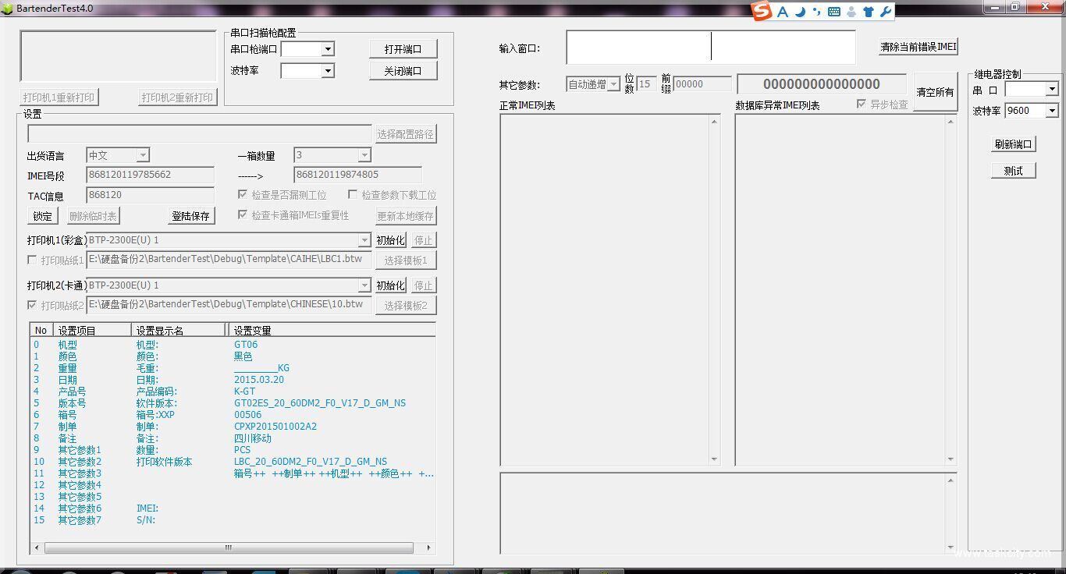1066x574 pixels.
Task: Toggle the 检查是否漏测工位 checkbox
Action: click(x=243, y=195)
